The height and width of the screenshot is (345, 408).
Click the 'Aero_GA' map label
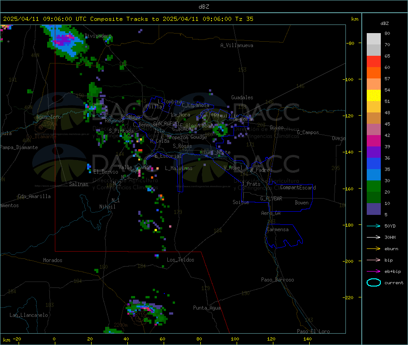[x=271, y=213]
